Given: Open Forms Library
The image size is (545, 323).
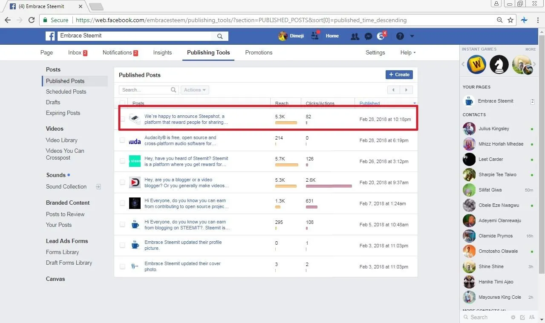Looking at the screenshot, I should click(62, 252).
